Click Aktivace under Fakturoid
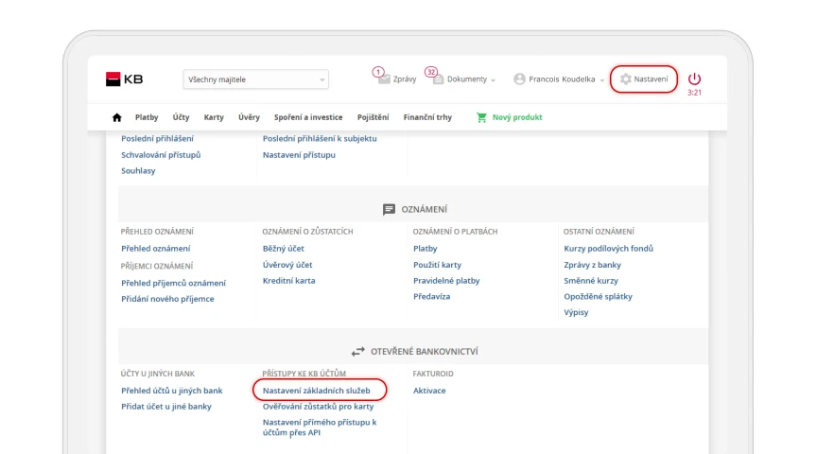Viewport: 817px width, 454px height. click(x=429, y=391)
